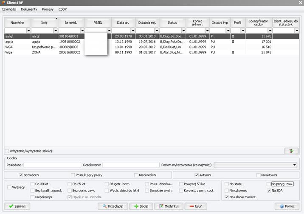Open Pomoc help button
Screen dimensions: 304x214
[287, 206]
